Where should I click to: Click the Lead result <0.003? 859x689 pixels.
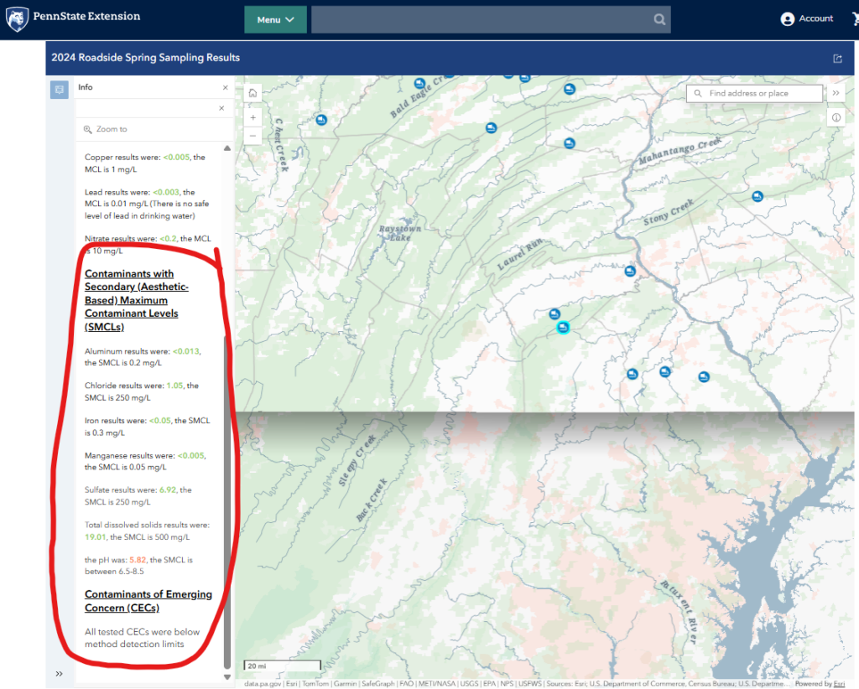166,192
